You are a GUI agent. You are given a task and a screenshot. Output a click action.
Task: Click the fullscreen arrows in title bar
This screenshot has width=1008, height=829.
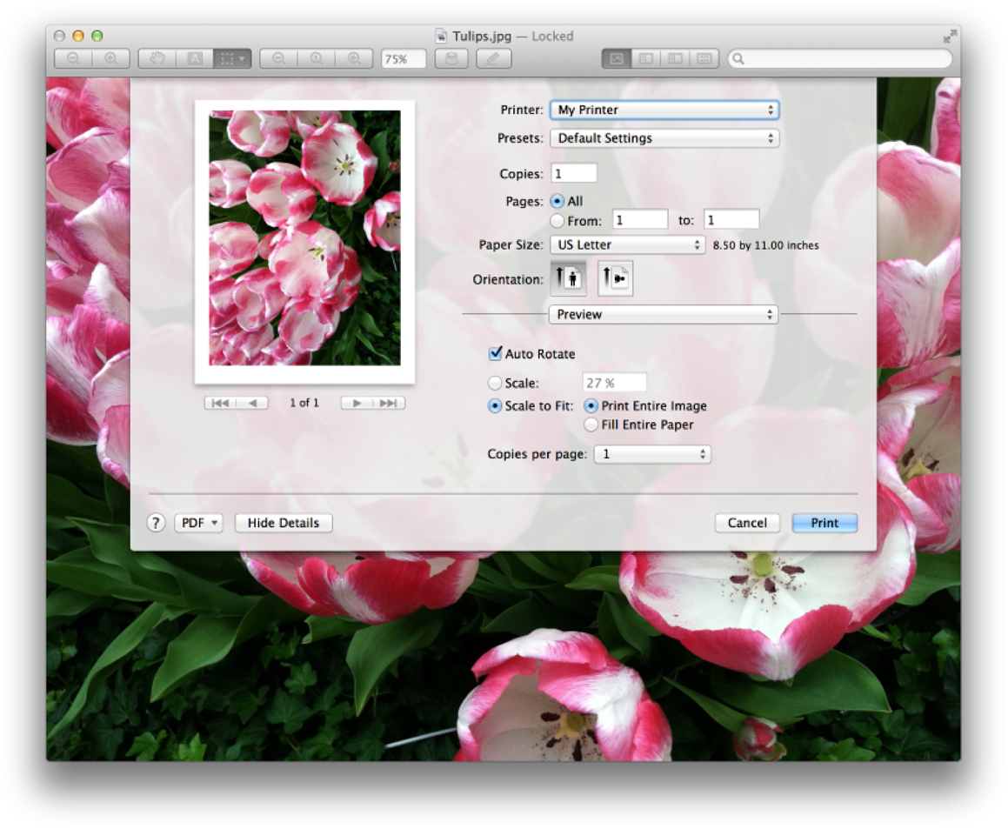point(949,36)
